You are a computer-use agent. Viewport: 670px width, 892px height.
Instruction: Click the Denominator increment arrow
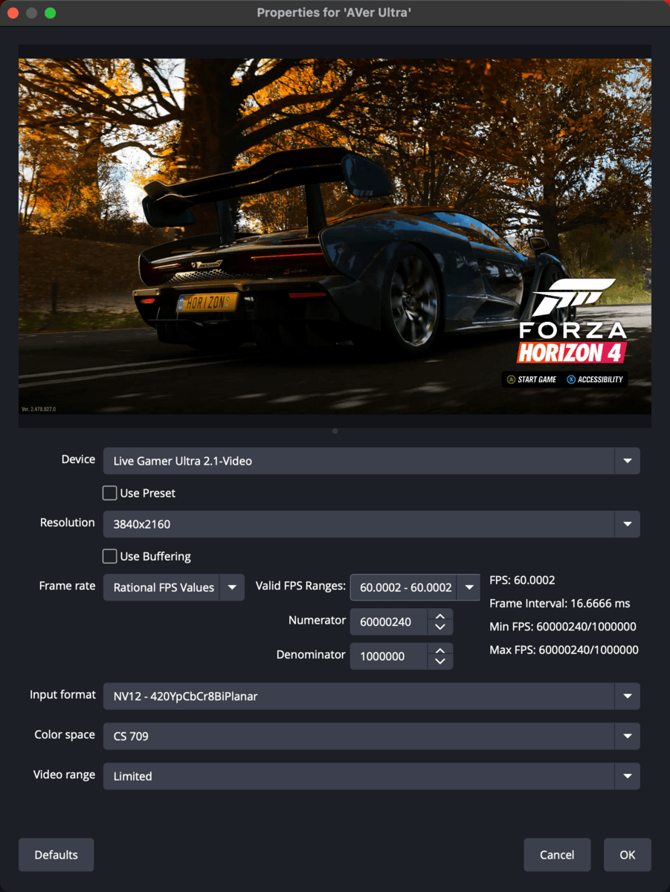coord(440,650)
